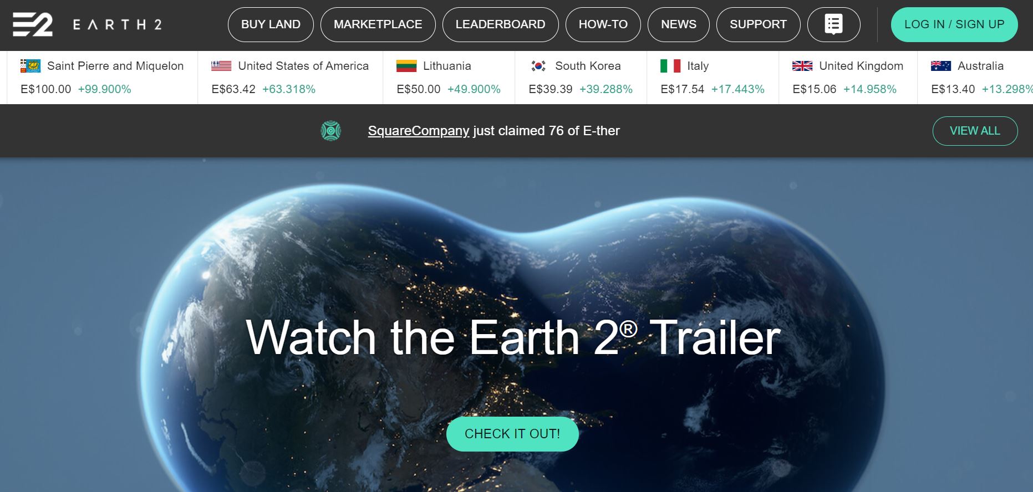Open the LEADERBOARD page
This screenshot has width=1033, height=492.
(x=500, y=24)
